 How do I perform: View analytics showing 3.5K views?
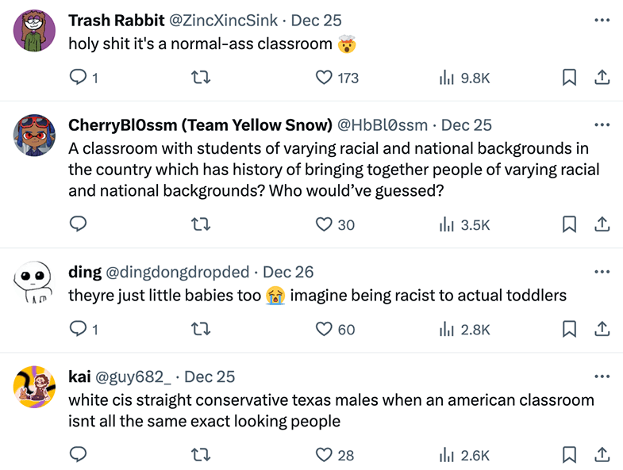coord(464,224)
